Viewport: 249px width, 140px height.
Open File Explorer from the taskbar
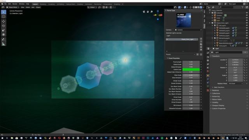click(x=12, y=138)
